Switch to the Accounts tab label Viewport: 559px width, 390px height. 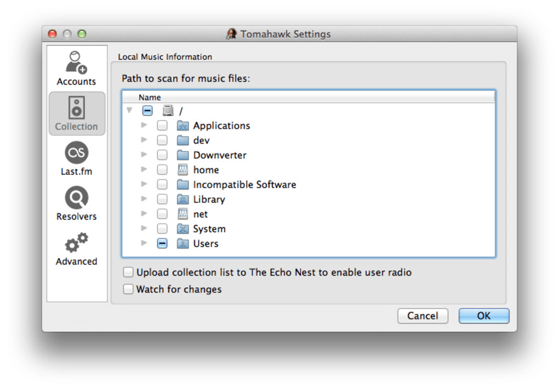coord(76,82)
